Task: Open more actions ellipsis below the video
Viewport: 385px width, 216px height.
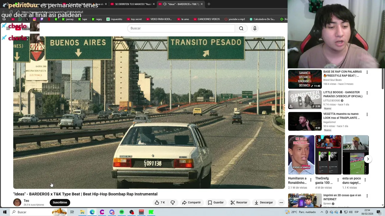Action: point(281,202)
